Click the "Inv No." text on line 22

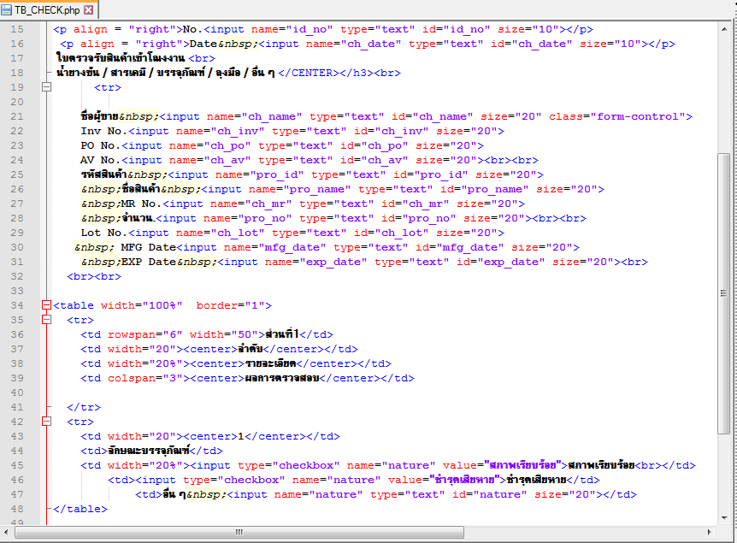pyautogui.click(x=104, y=131)
